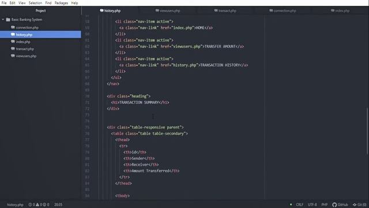Open linter errors count in status bar
The width and height of the screenshot is (369, 208).
coord(32,205)
